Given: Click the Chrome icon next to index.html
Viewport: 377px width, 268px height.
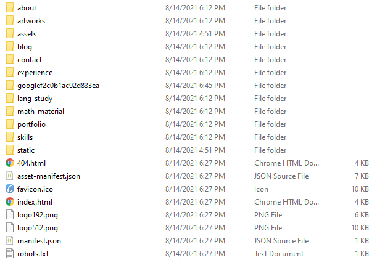Looking at the screenshot, I should click(x=10, y=201).
